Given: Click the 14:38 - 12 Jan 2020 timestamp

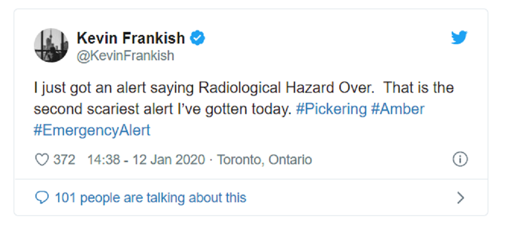Looking at the screenshot, I should click(x=146, y=160).
